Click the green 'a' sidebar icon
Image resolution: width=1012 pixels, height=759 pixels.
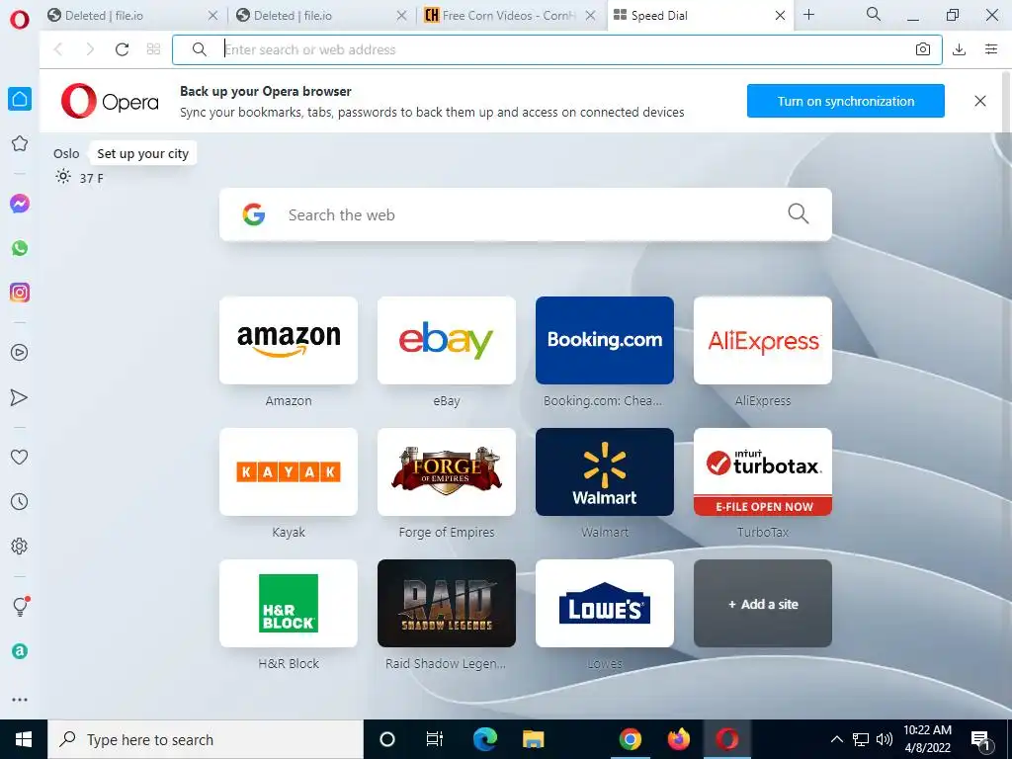click(20, 651)
